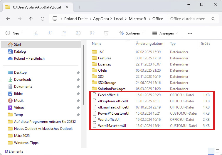Click the Paste clipboard icon
The image size is (222, 155).
(64, 33)
